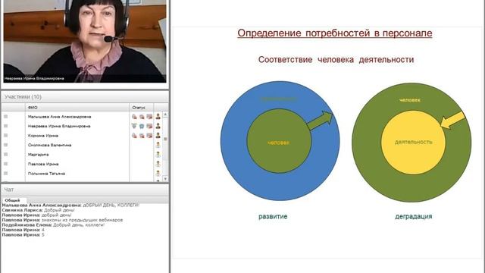
Task: Tick checkbox next to Невраева Ирина Владимировна
Action: tap(5, 126)
